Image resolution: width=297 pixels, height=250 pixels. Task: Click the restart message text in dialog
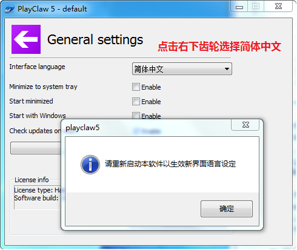[x=170, y=164]
